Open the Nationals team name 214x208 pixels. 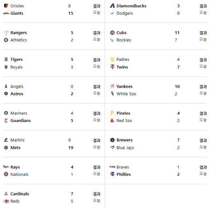(x=19, y=175)
